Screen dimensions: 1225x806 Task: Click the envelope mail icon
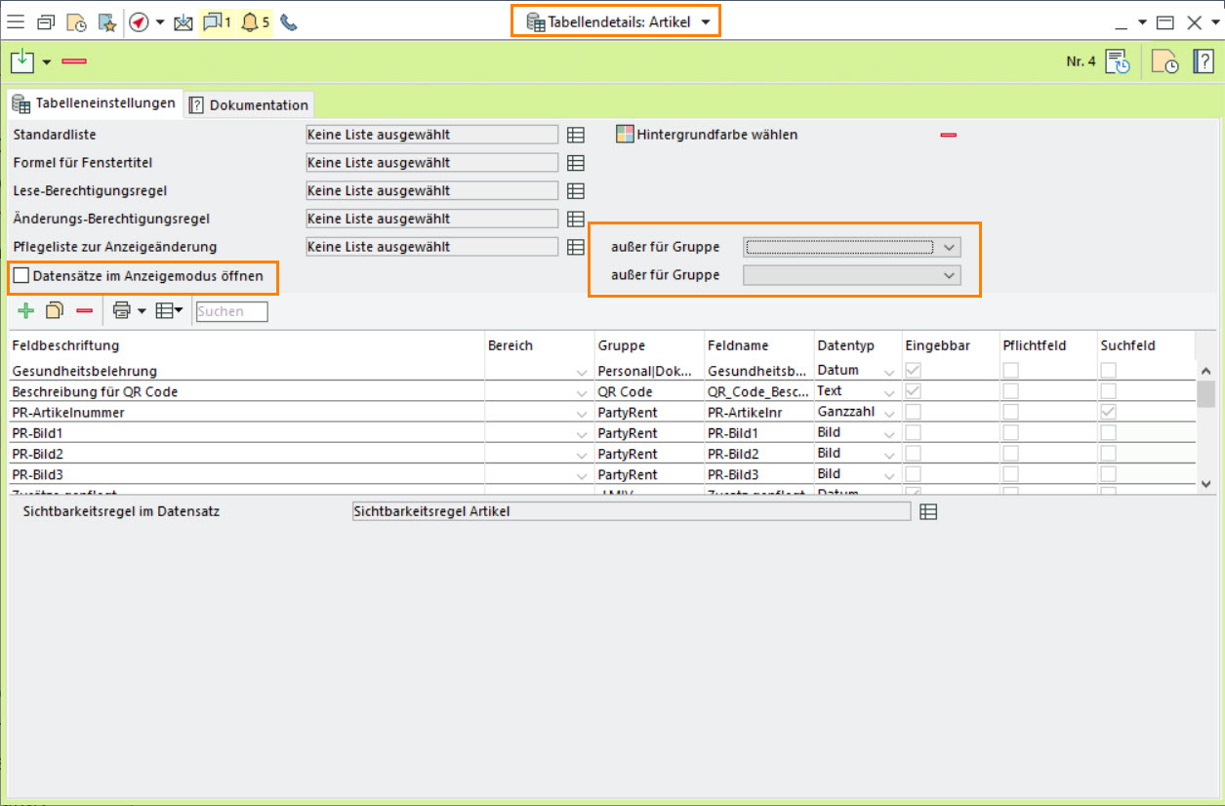click(x=183, y=22)
